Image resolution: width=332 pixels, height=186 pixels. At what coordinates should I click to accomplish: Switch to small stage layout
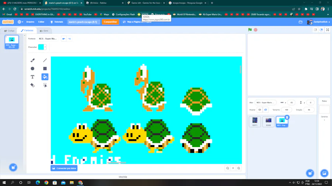(x=315, y=30)
